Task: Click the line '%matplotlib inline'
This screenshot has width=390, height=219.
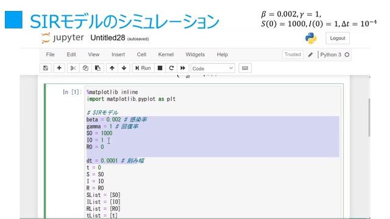Action: (112, 92)
